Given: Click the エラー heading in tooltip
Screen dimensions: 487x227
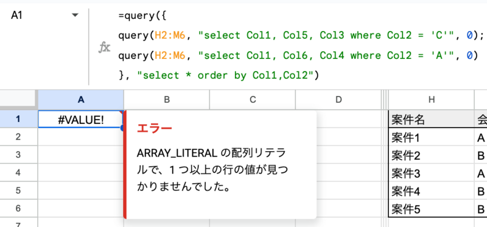Looking at the screenshot, I should coord(155,128).
